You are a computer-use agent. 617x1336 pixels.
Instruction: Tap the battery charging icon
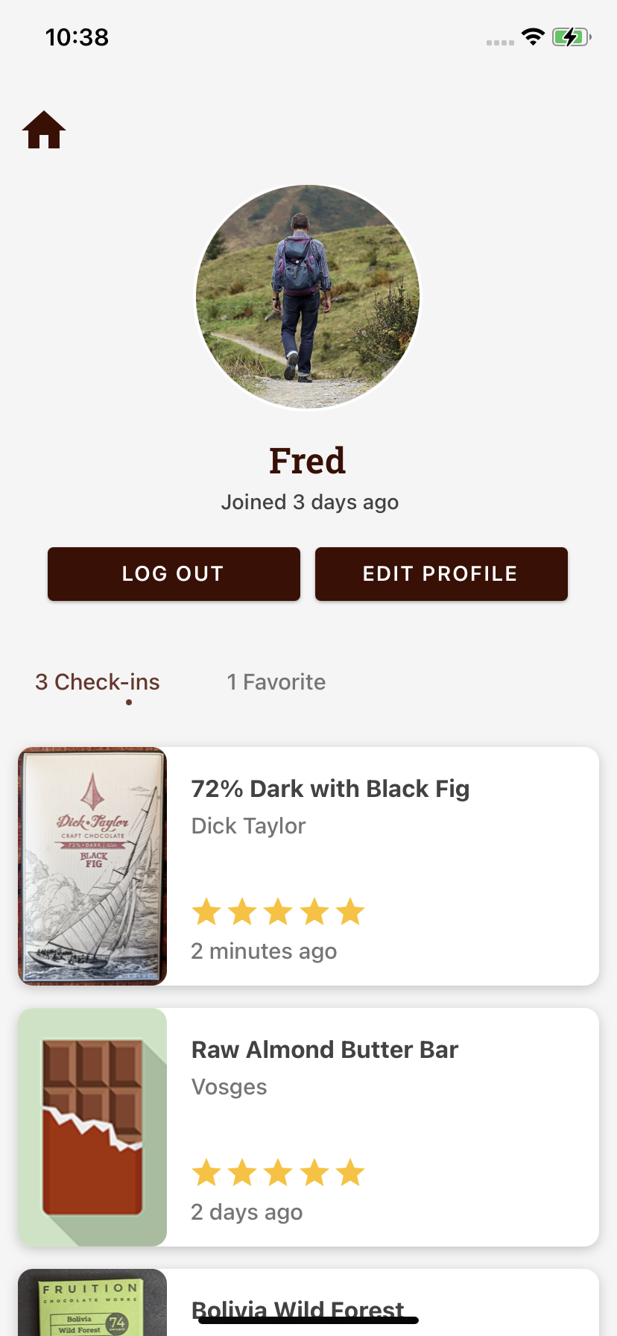[x=571, y=37]
